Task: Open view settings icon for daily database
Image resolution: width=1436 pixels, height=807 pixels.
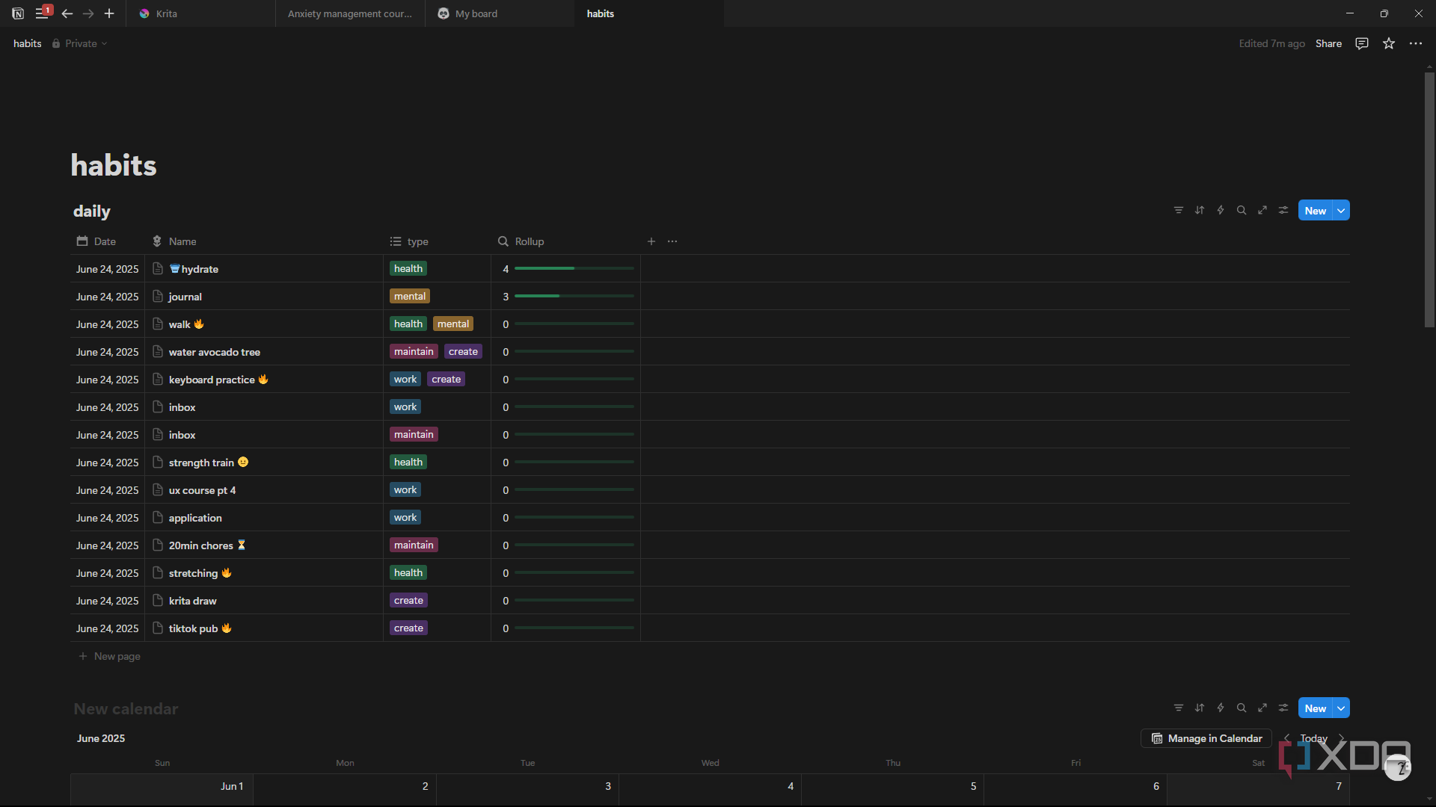Action: coord(1283,210)
